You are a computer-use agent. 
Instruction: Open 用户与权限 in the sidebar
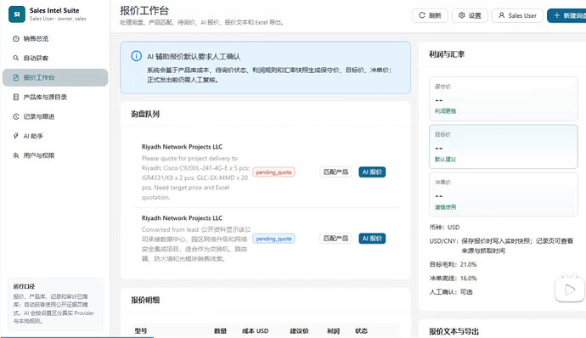coord(55,155)
